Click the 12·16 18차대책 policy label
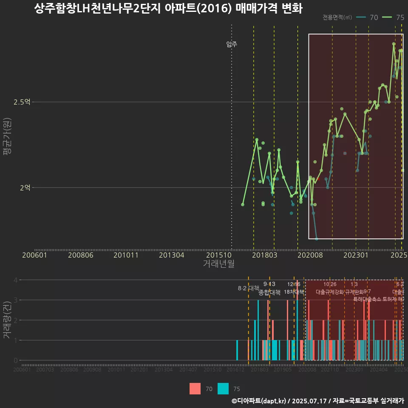 (294, 288)
